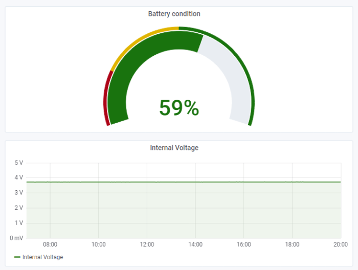Click the 59% gauge value
Viewport: 358px width, 270px height.
pos(179,107)
